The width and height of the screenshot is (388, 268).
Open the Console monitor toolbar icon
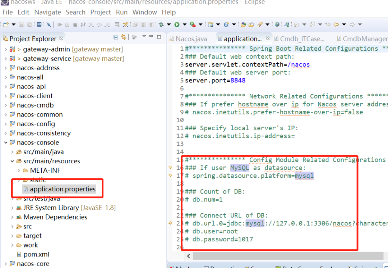(39, 24)
